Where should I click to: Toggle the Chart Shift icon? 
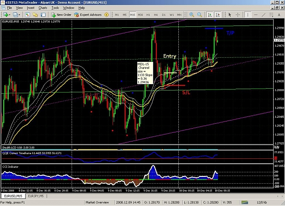tap(218, 15)
